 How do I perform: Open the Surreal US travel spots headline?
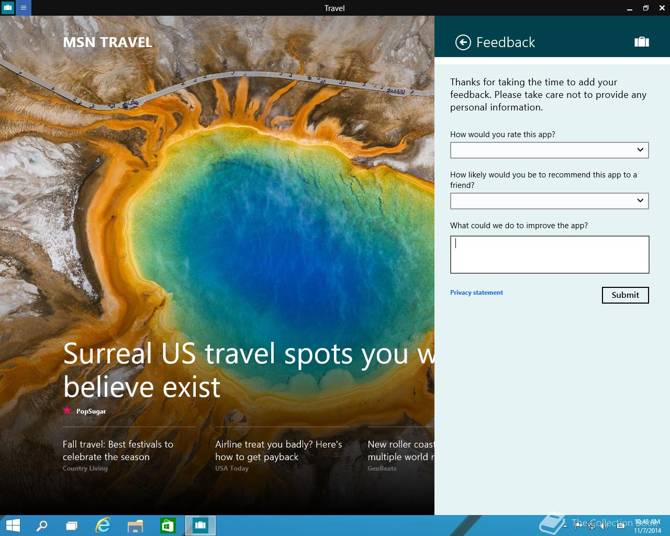coord(249,370)
